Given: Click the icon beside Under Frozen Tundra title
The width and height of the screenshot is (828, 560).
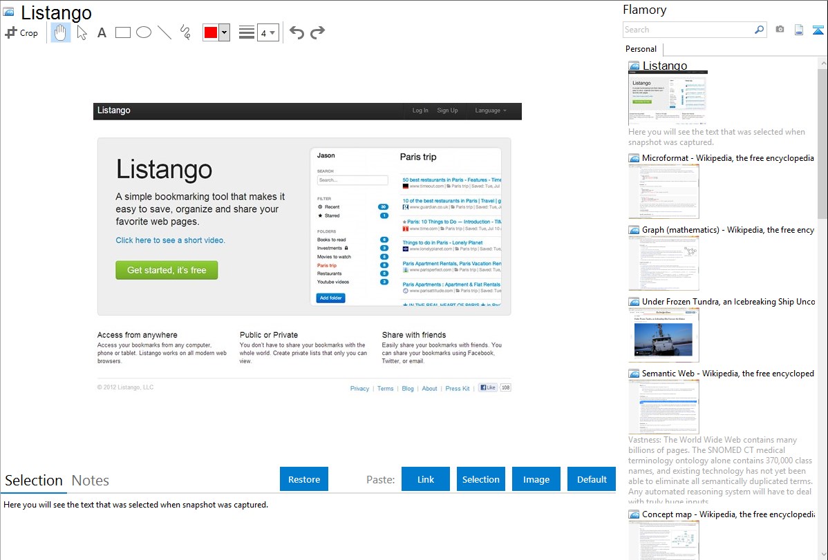Looking at the screenshot, I should (634, 302).
